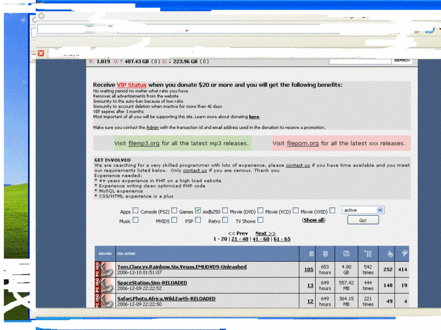The height and width of the screenshot is (330, 441).
Task: Follow the 'here' donating link
Action: pyautogui.click(x=254, y=117)
